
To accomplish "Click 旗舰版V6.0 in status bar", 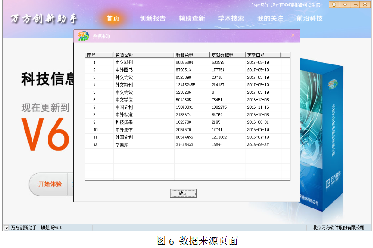I will (52, 228).
